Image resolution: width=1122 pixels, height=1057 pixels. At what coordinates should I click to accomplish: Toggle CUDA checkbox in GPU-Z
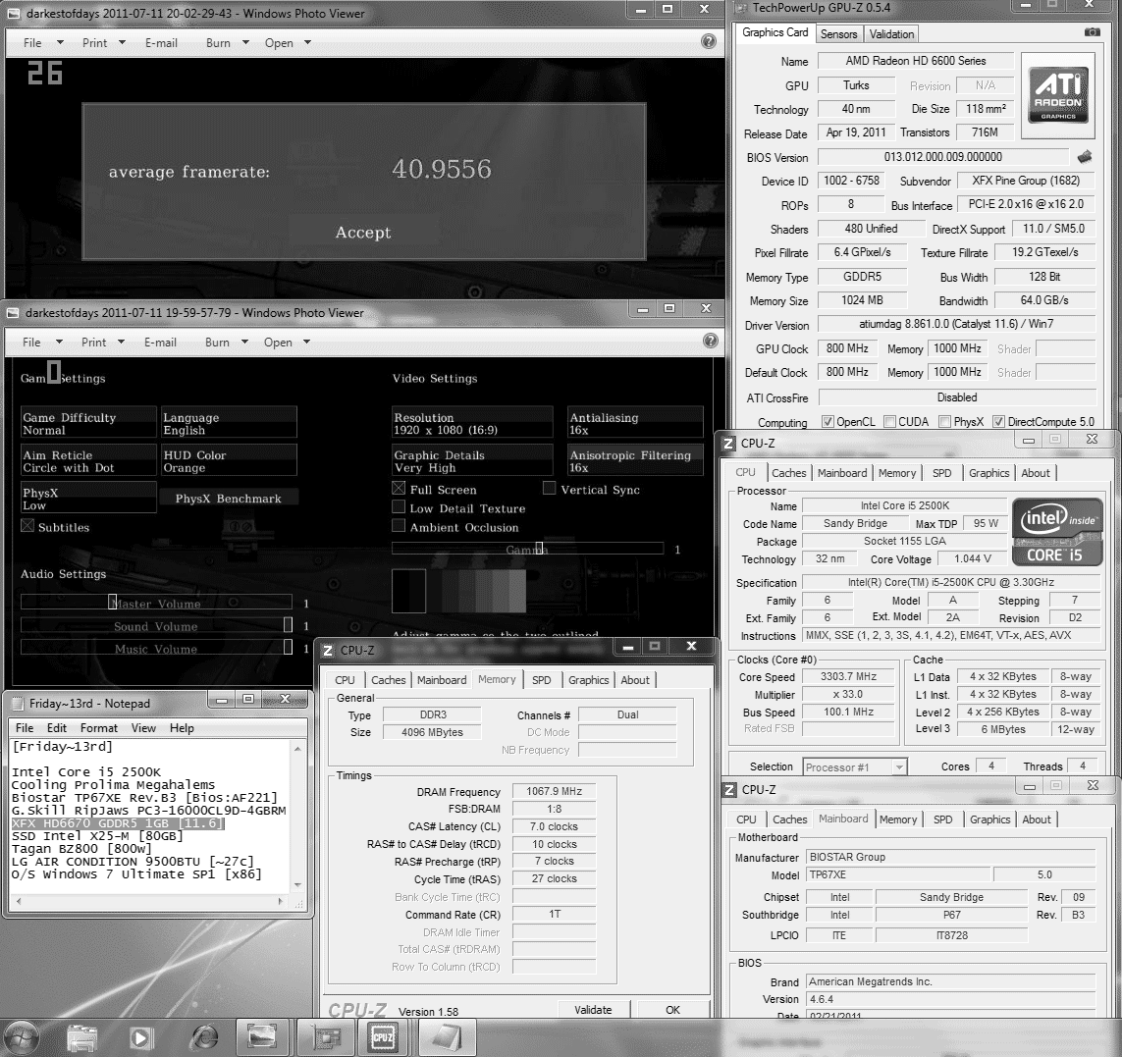pyautogui.click(x=890, y=421)
